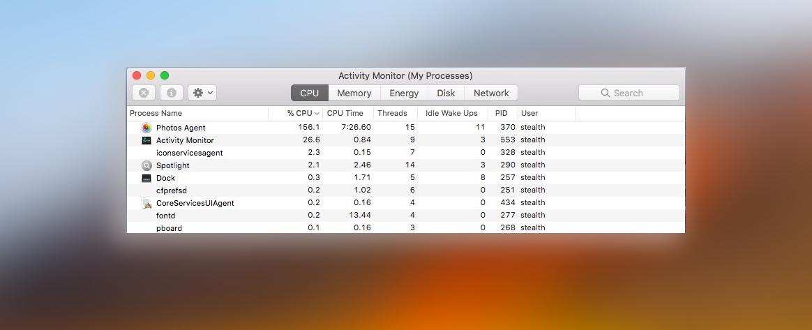Sort by the CPU Time column header
This screenshot has width=812, height=330.
(x=345, y=113)
